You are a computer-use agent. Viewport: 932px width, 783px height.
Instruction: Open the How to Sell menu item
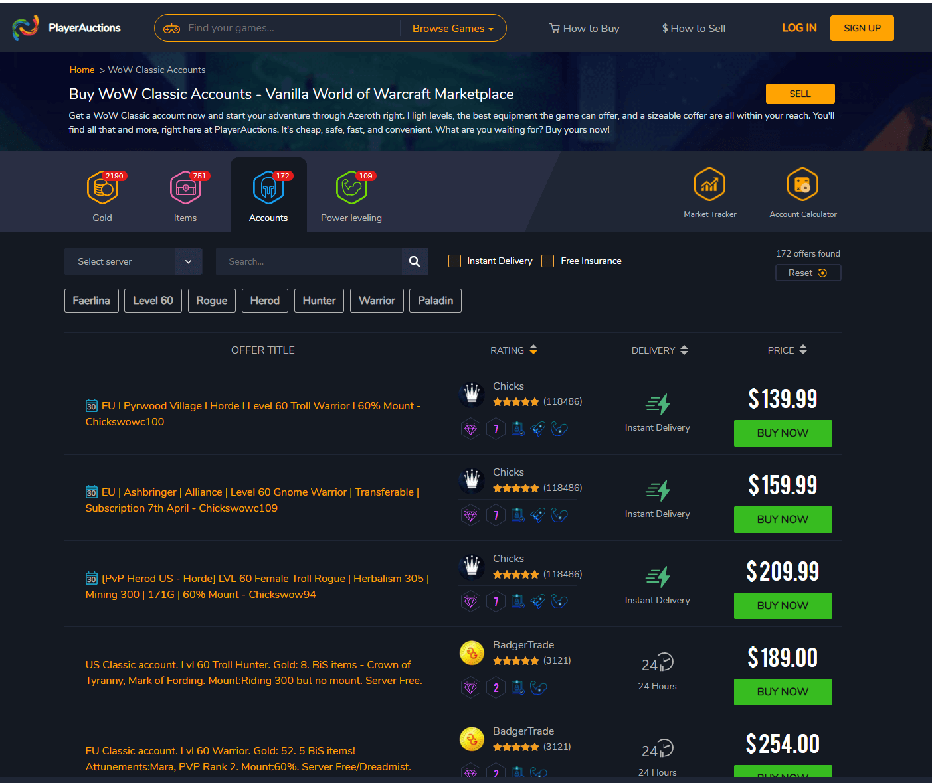tap(694, 29)
